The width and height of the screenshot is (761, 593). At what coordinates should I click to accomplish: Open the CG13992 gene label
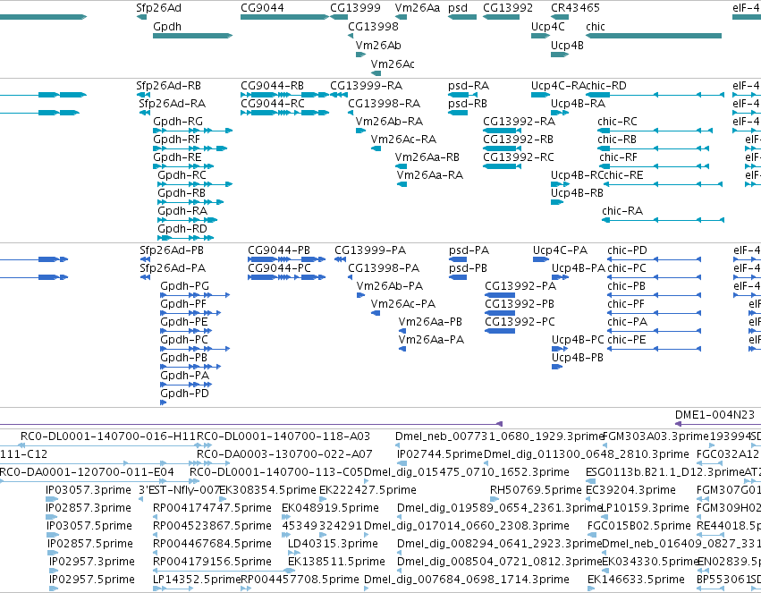click(x=508, y=8)
